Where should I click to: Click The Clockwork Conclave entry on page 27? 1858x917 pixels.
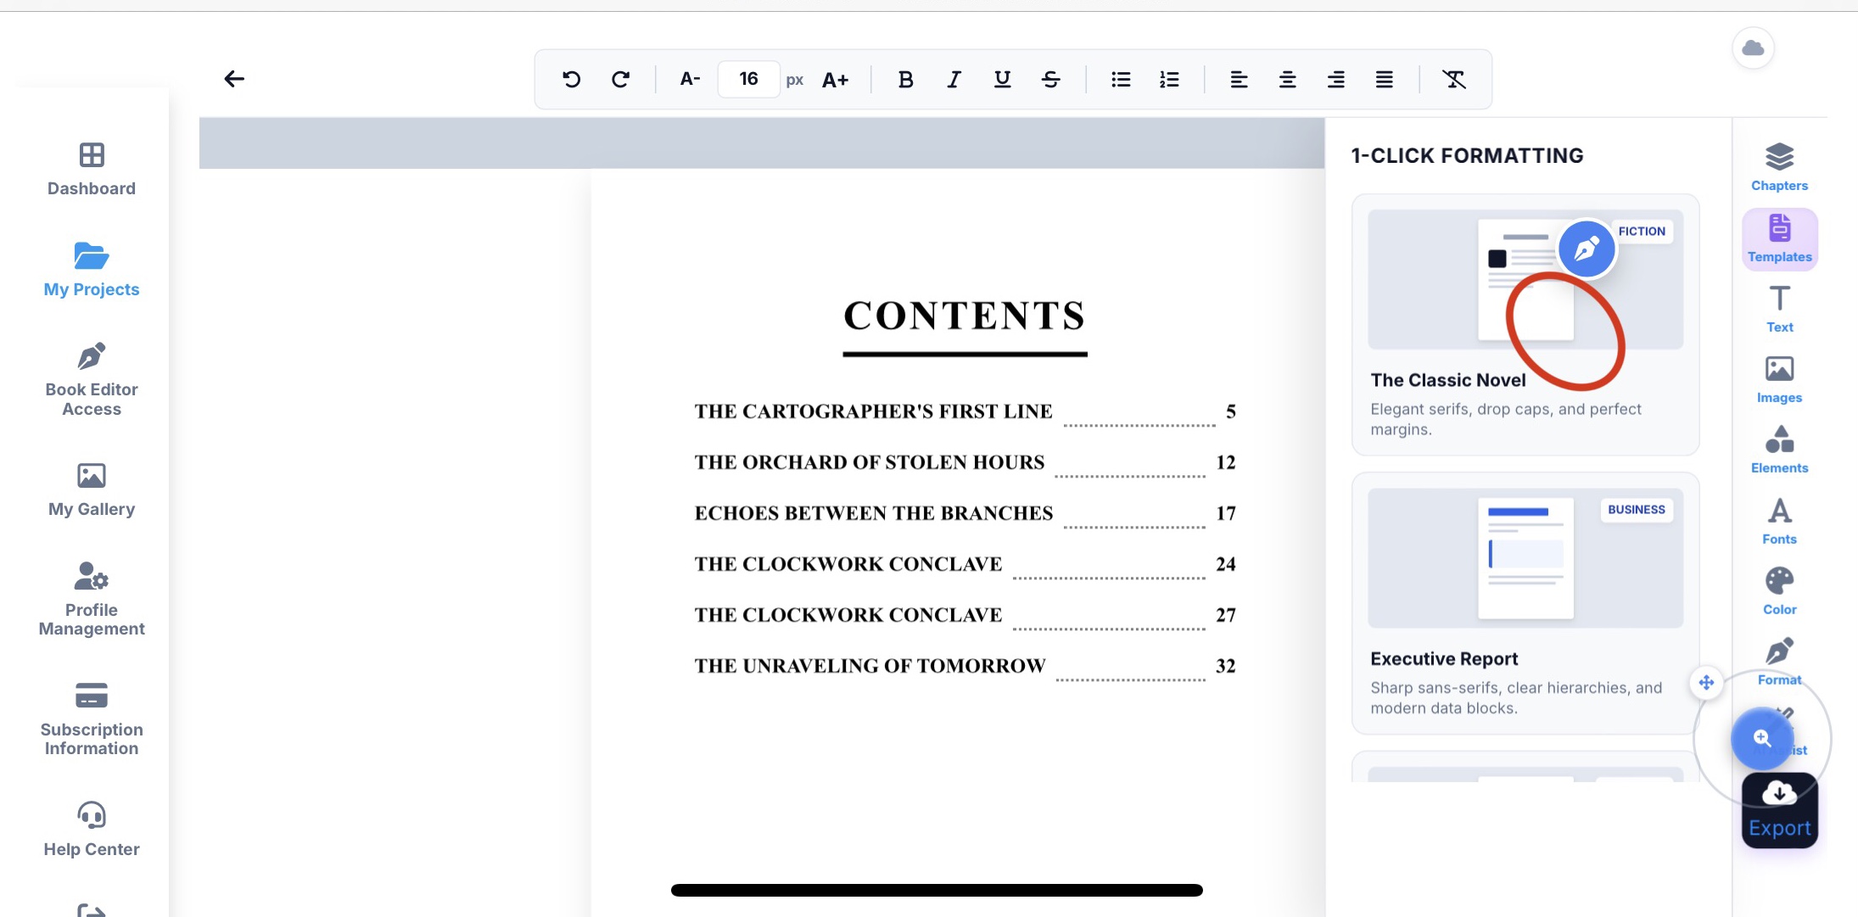965,615
